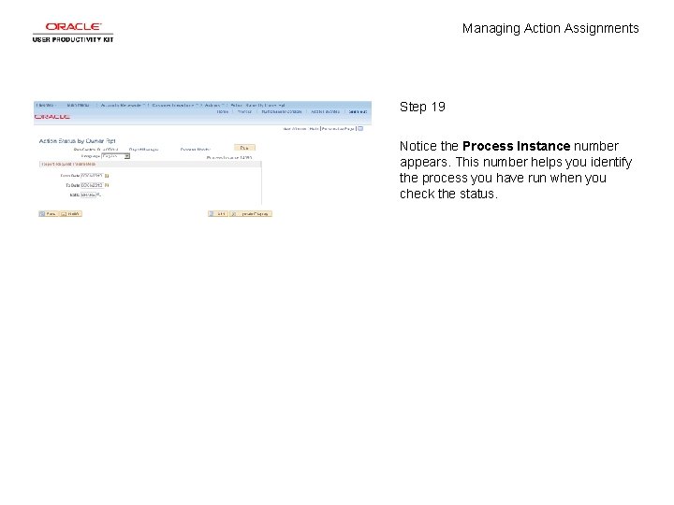The image size is (674, 505).
Task: Open Accounts Receivable breadcrumb menu
Action: pos(122,105)
